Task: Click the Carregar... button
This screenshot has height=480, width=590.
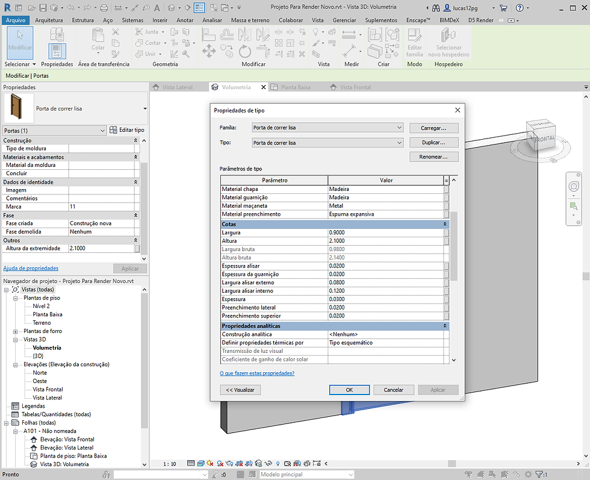Action: click(433, 128)
